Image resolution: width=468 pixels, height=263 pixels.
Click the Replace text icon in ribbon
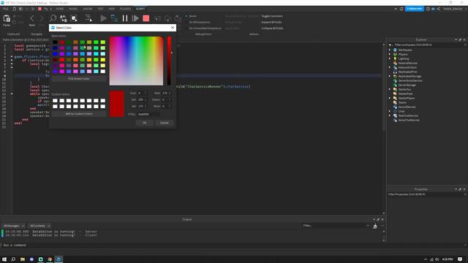pos(64,18)
